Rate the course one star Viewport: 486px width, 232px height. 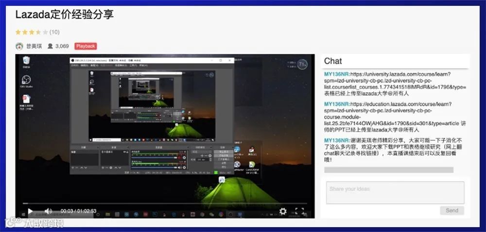tap(18, 32)
